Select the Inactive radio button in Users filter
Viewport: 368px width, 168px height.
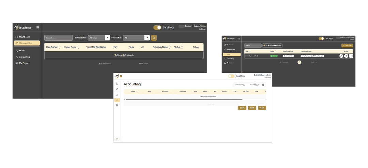275,45
